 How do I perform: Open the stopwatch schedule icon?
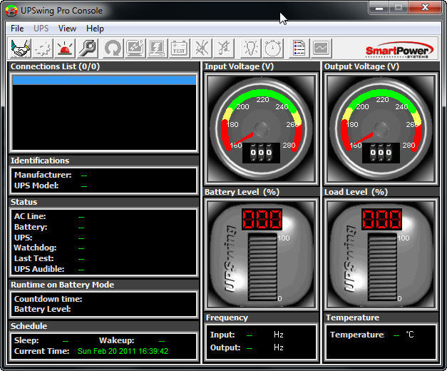(272, 49)
